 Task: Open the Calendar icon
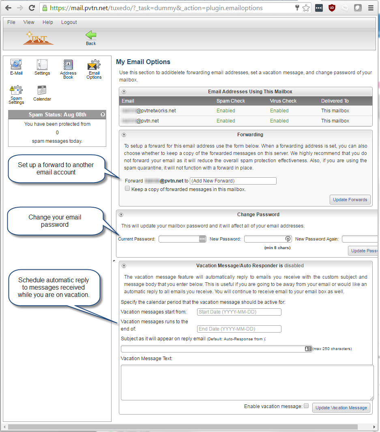tap(42, 93)
